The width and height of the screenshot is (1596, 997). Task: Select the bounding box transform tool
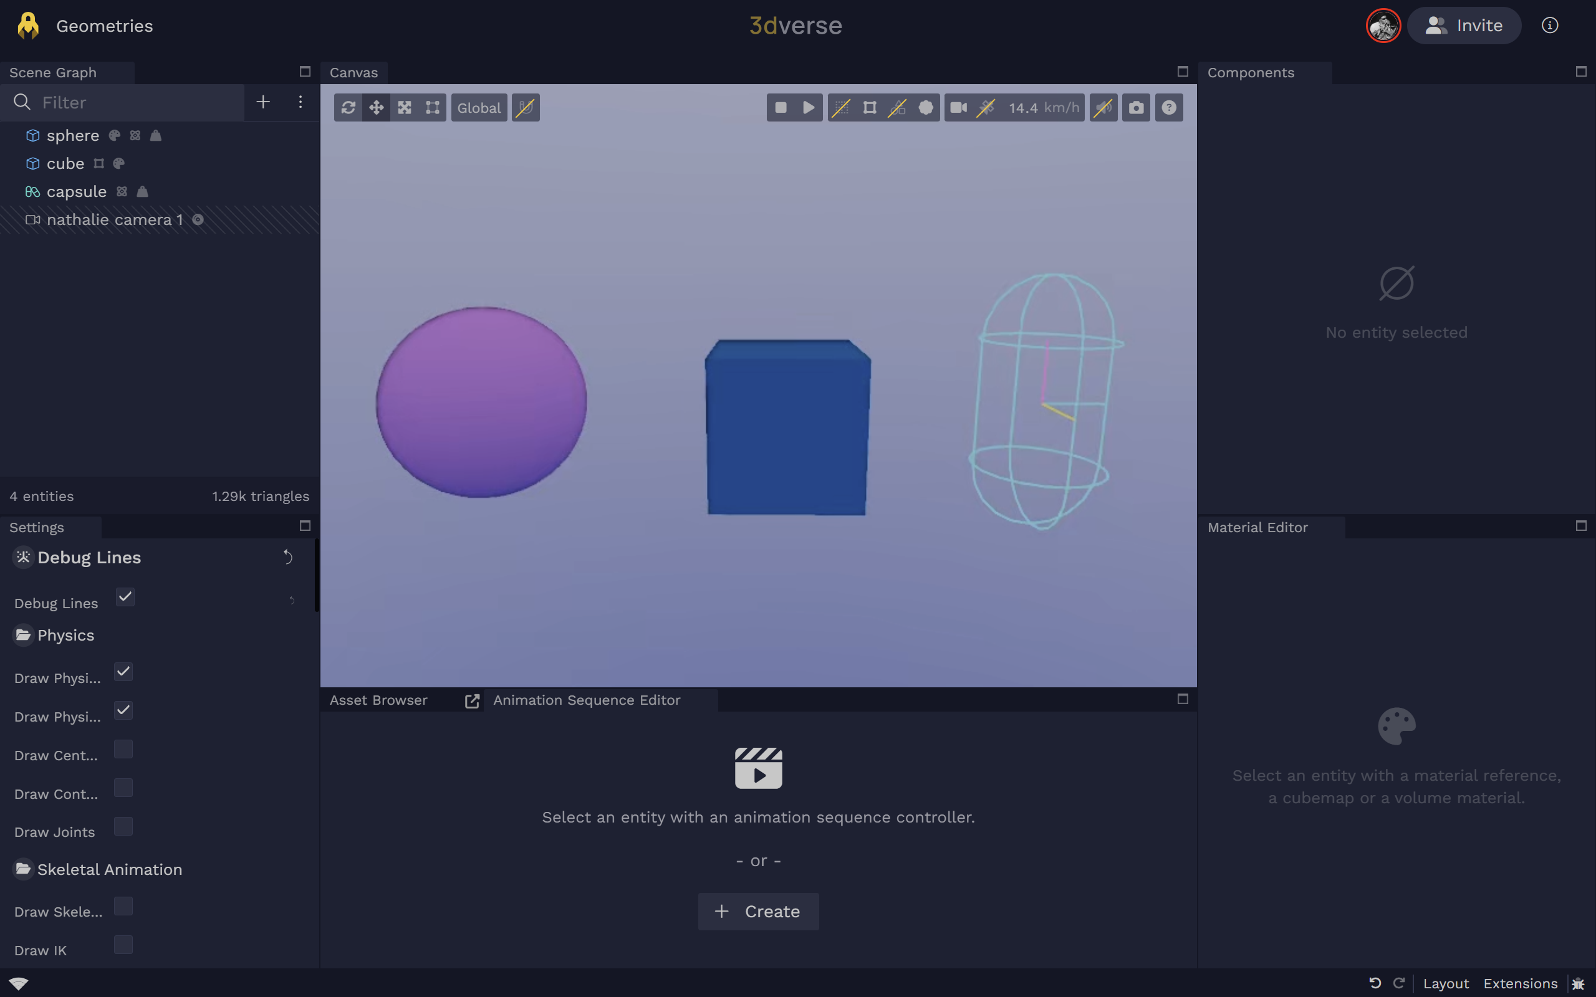click(433, 107)
